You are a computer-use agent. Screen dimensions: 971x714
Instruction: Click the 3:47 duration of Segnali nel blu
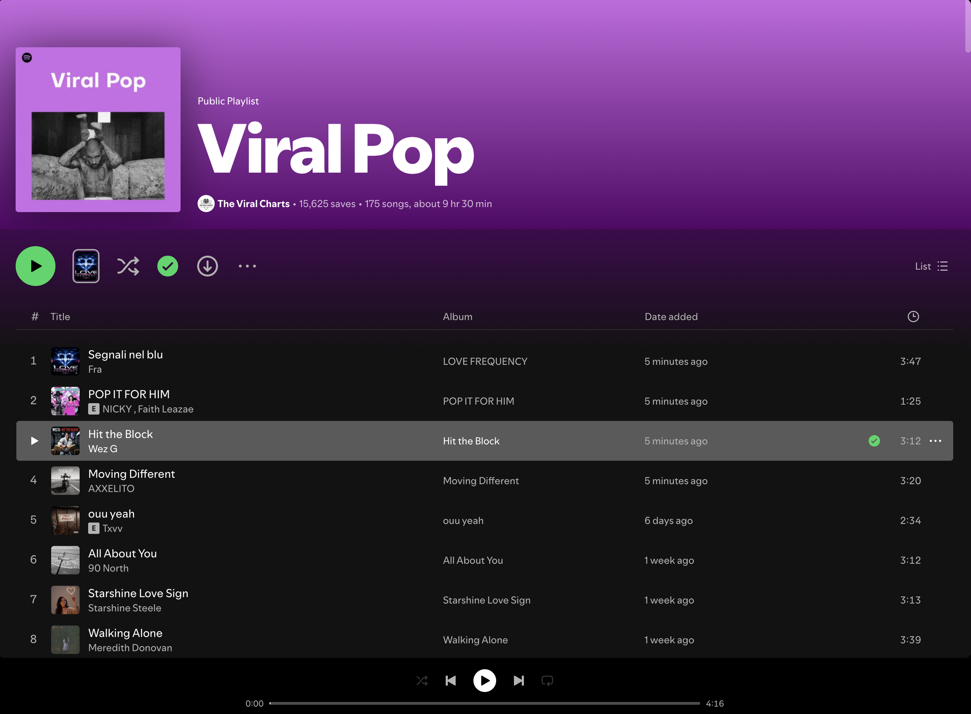pyautogui.click(x=911, y=361)
